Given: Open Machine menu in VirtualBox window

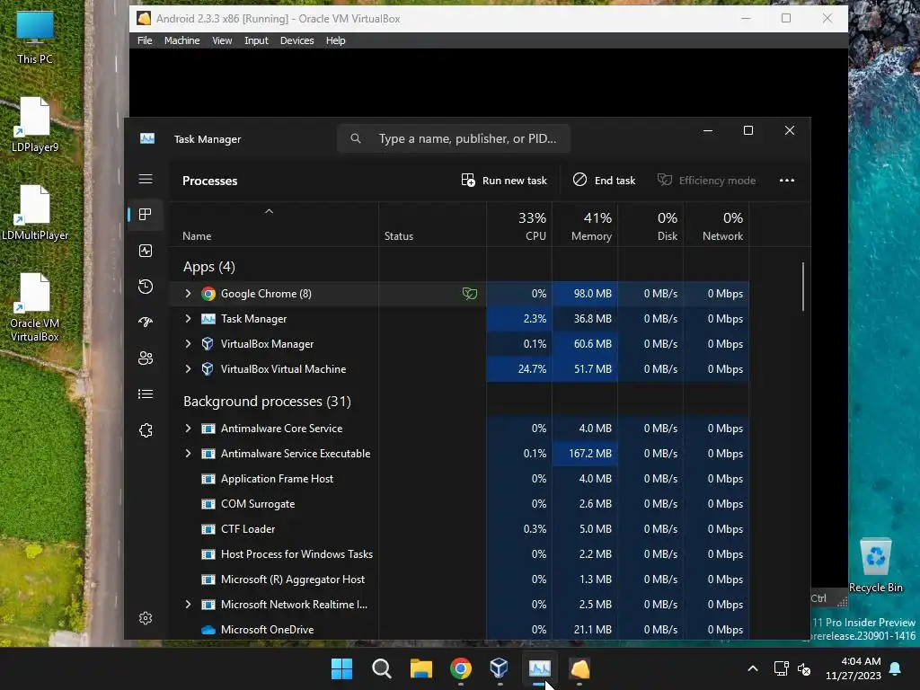Looking at the screenshot, I should (181, 40).
